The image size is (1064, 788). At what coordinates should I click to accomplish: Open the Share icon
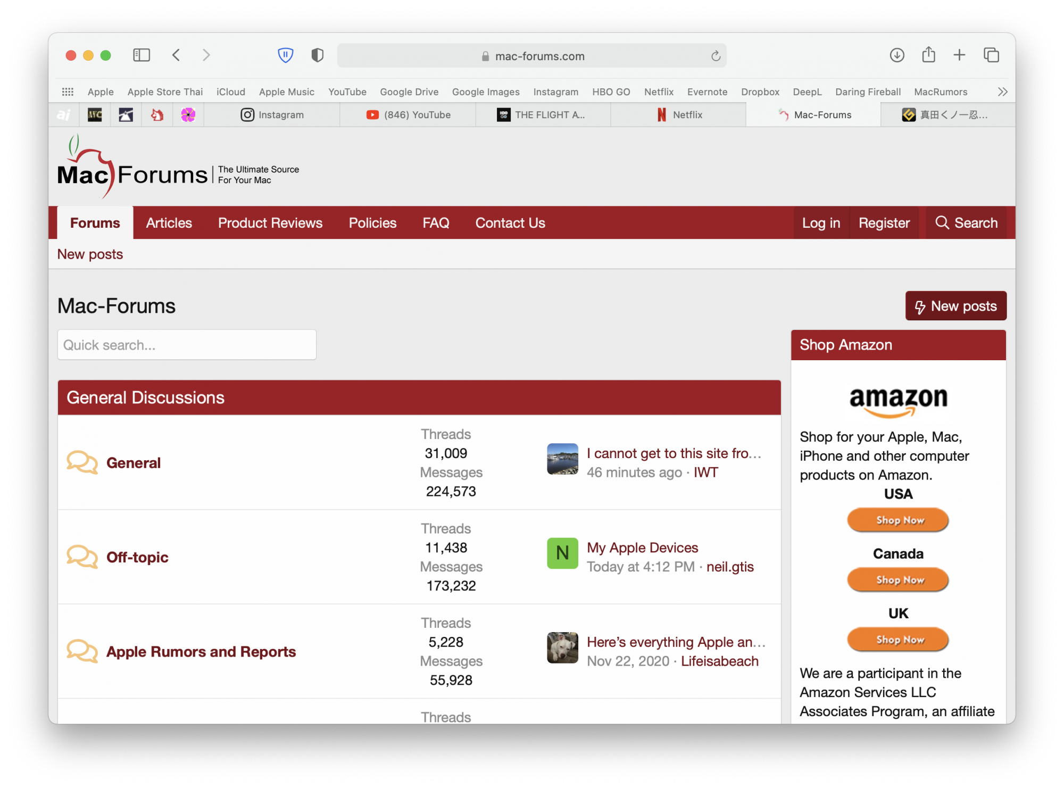(x=928, y=55)
